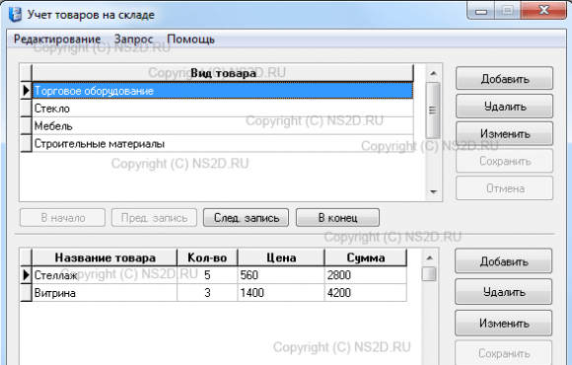Screen dimensions: 572x365
Task: Click the upper grid scrollbar thumb
Action: [x=433, y=110]
